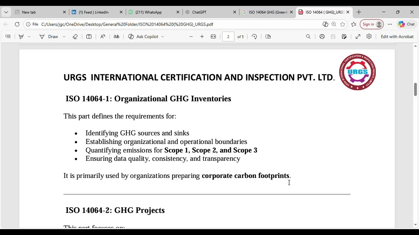This screenshot has height=235, width=419.
Task: Search within the PDF document
Action: tap(308, 37)
